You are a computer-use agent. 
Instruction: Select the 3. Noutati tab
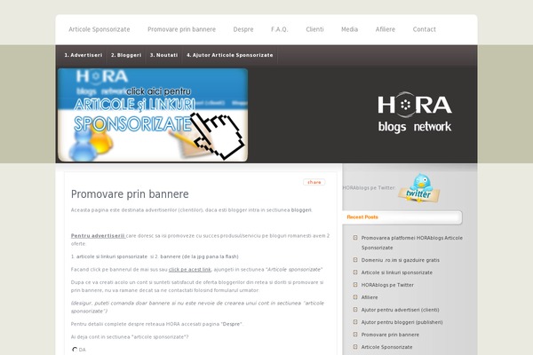coord(163,55)
